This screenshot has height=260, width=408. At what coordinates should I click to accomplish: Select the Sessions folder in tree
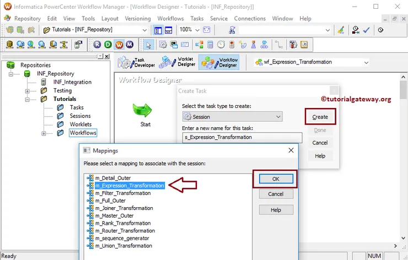80,116
